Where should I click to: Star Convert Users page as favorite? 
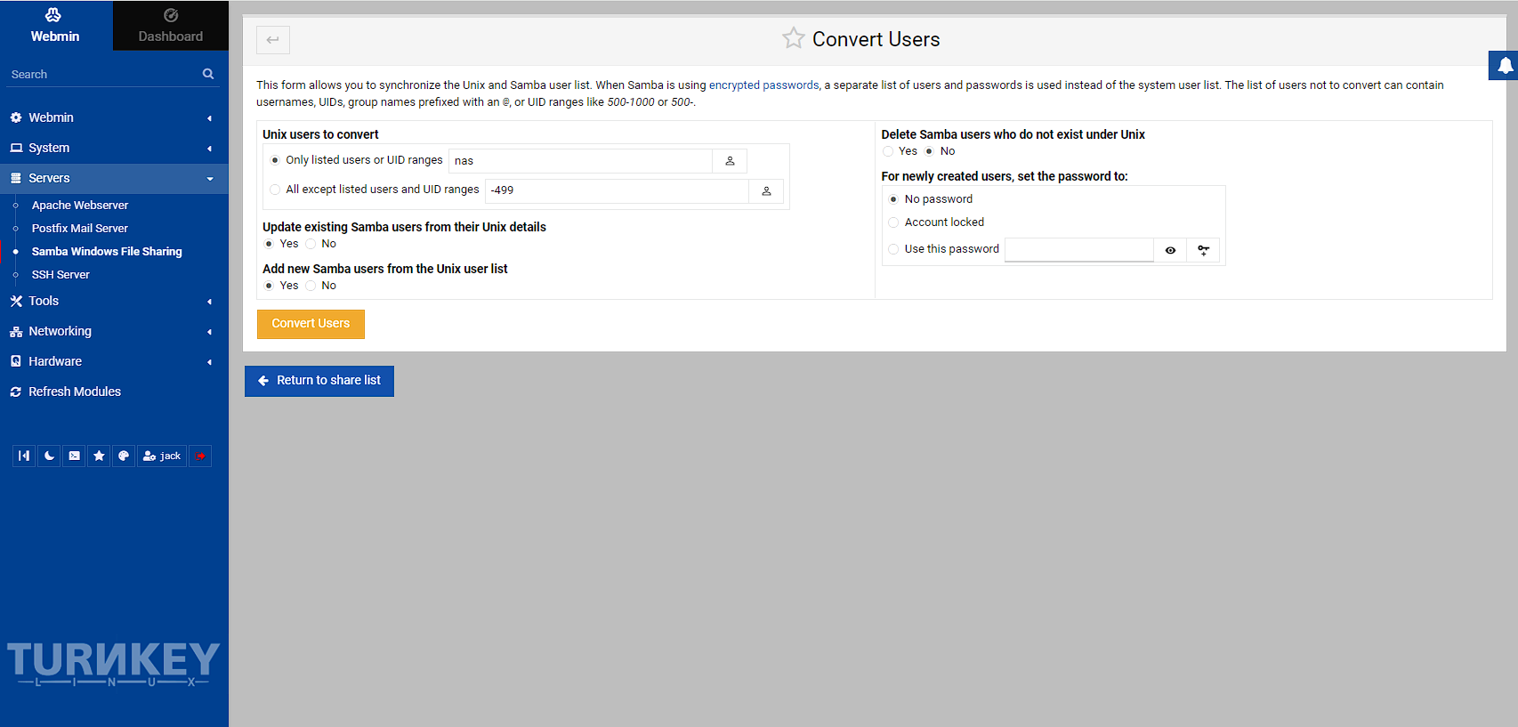[x=793, y=38]
